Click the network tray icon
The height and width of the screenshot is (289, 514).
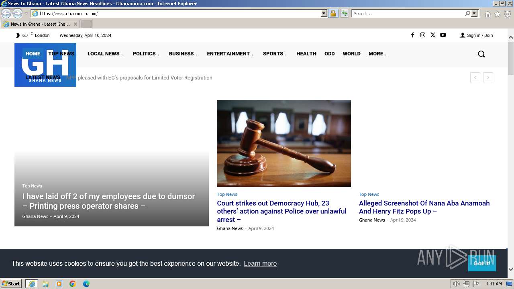[466, 284]
